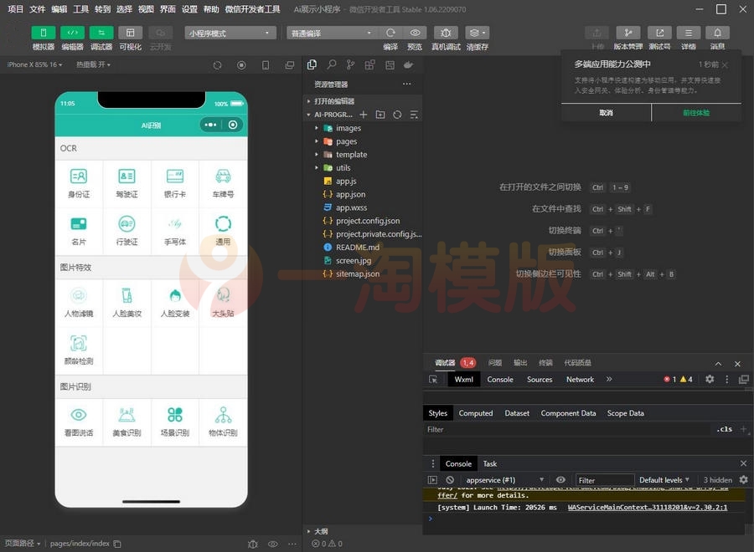Open the Default levels dropdown

point(664,480)
